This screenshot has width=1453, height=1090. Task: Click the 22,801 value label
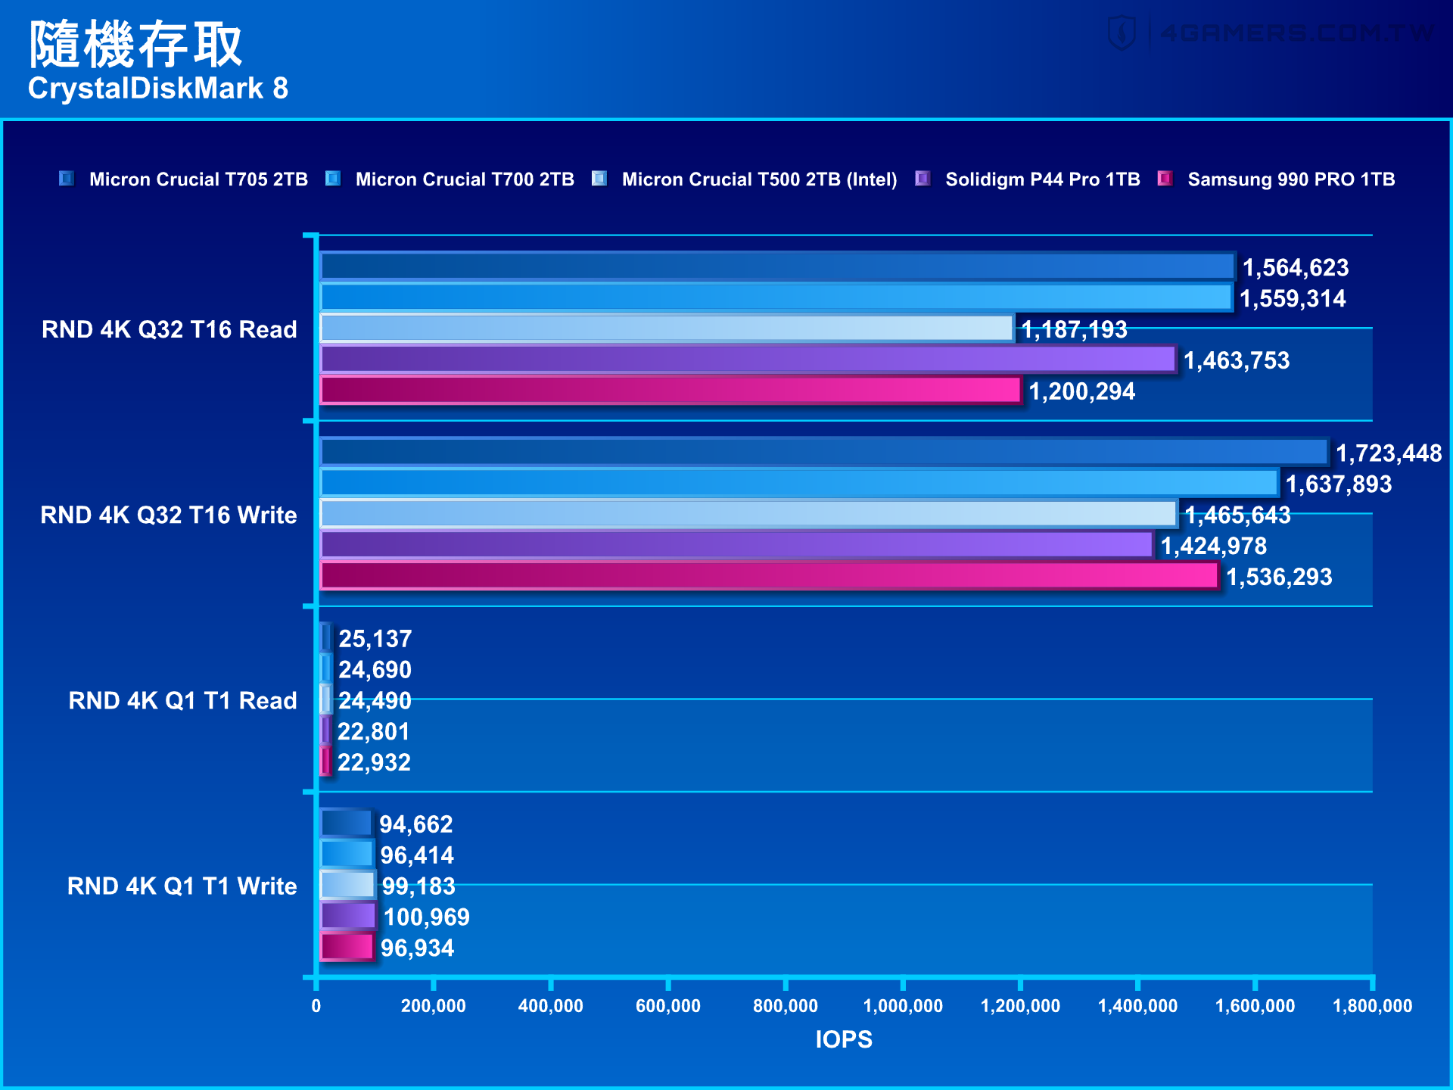pos(373,731)
